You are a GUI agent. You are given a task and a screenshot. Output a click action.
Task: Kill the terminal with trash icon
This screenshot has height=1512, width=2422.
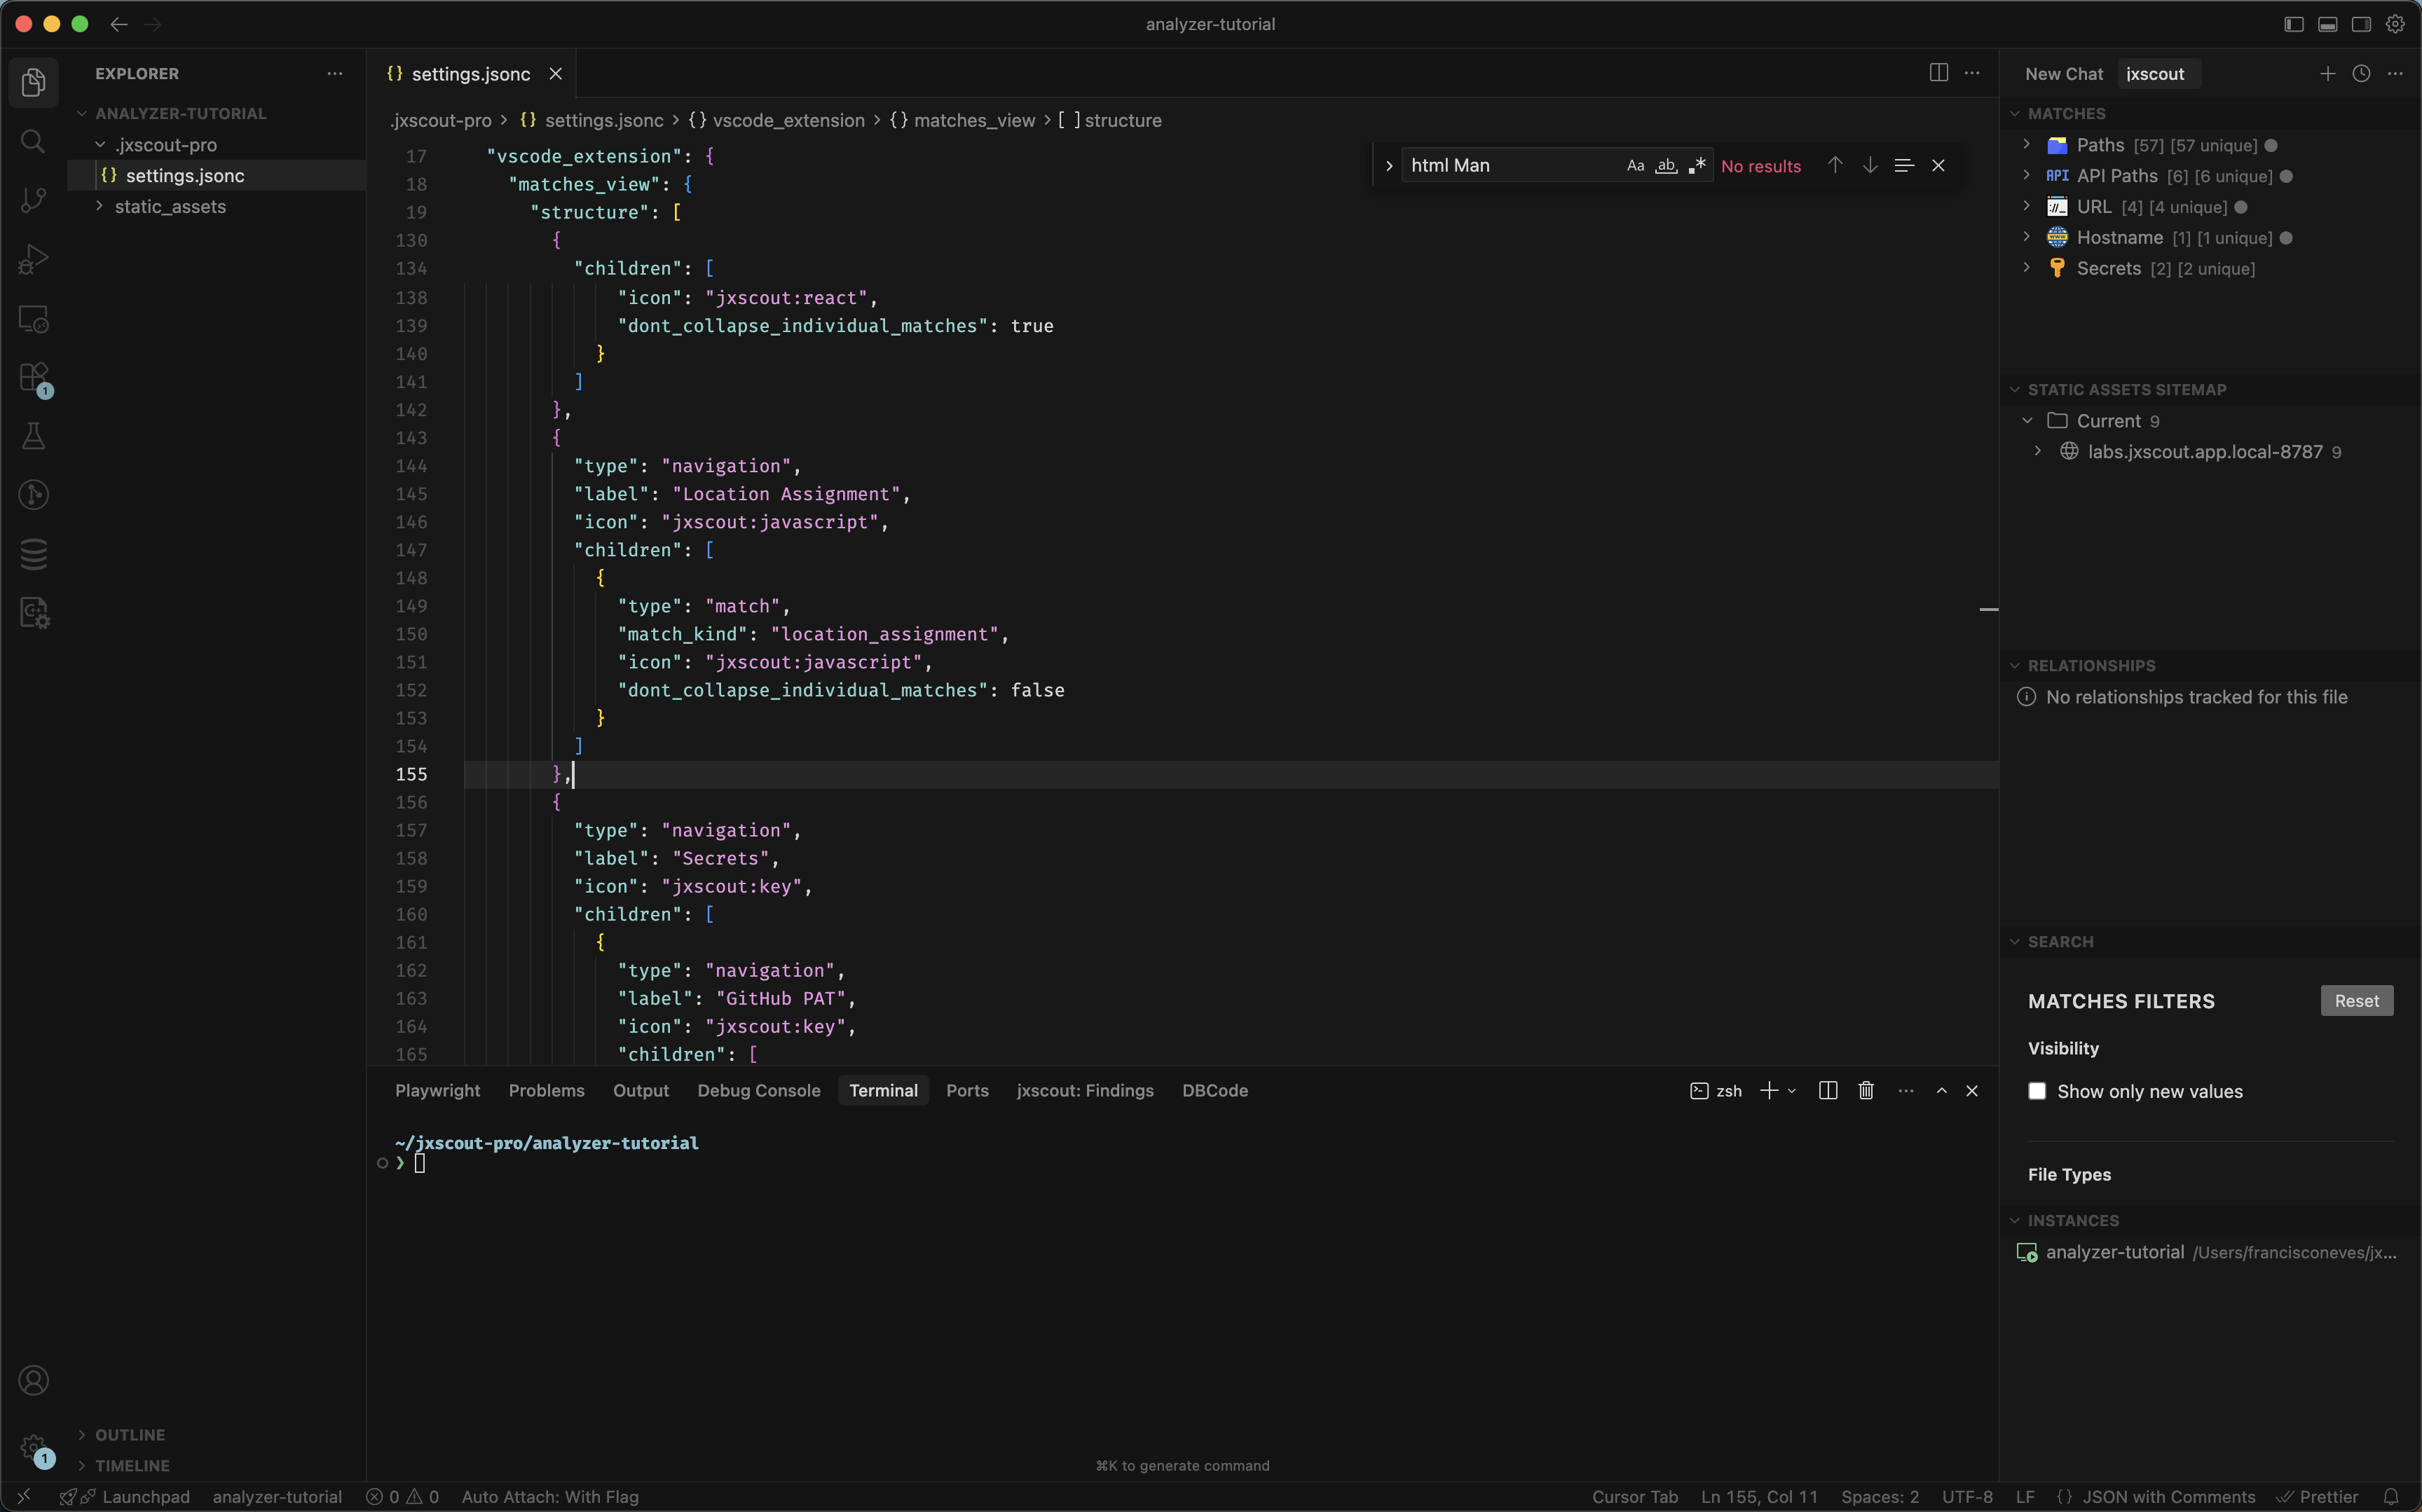point(1866,1090)
